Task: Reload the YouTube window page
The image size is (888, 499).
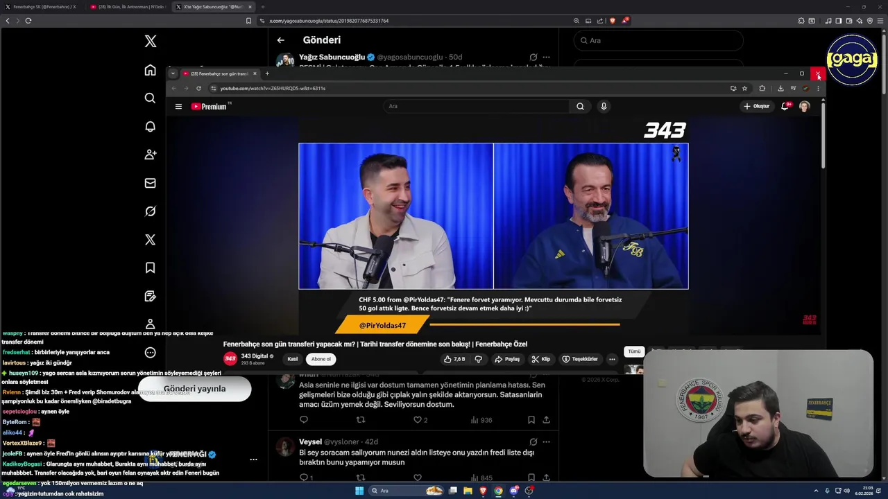Action: point(198,88)
